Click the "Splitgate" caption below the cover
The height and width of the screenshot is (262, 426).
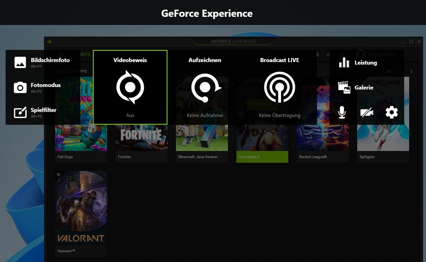tap(367, 157)
